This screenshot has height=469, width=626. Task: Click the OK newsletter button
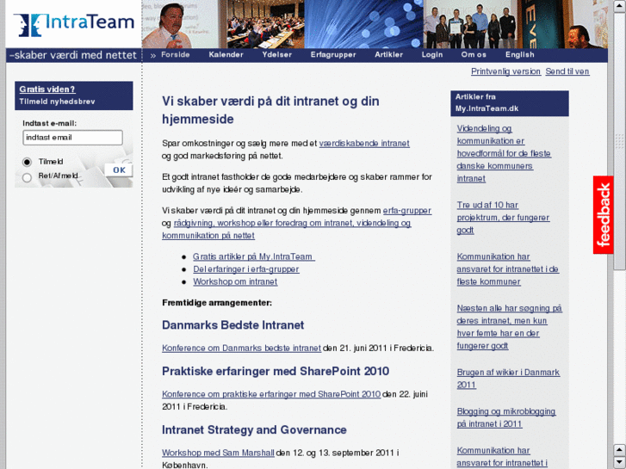point(119,170)
